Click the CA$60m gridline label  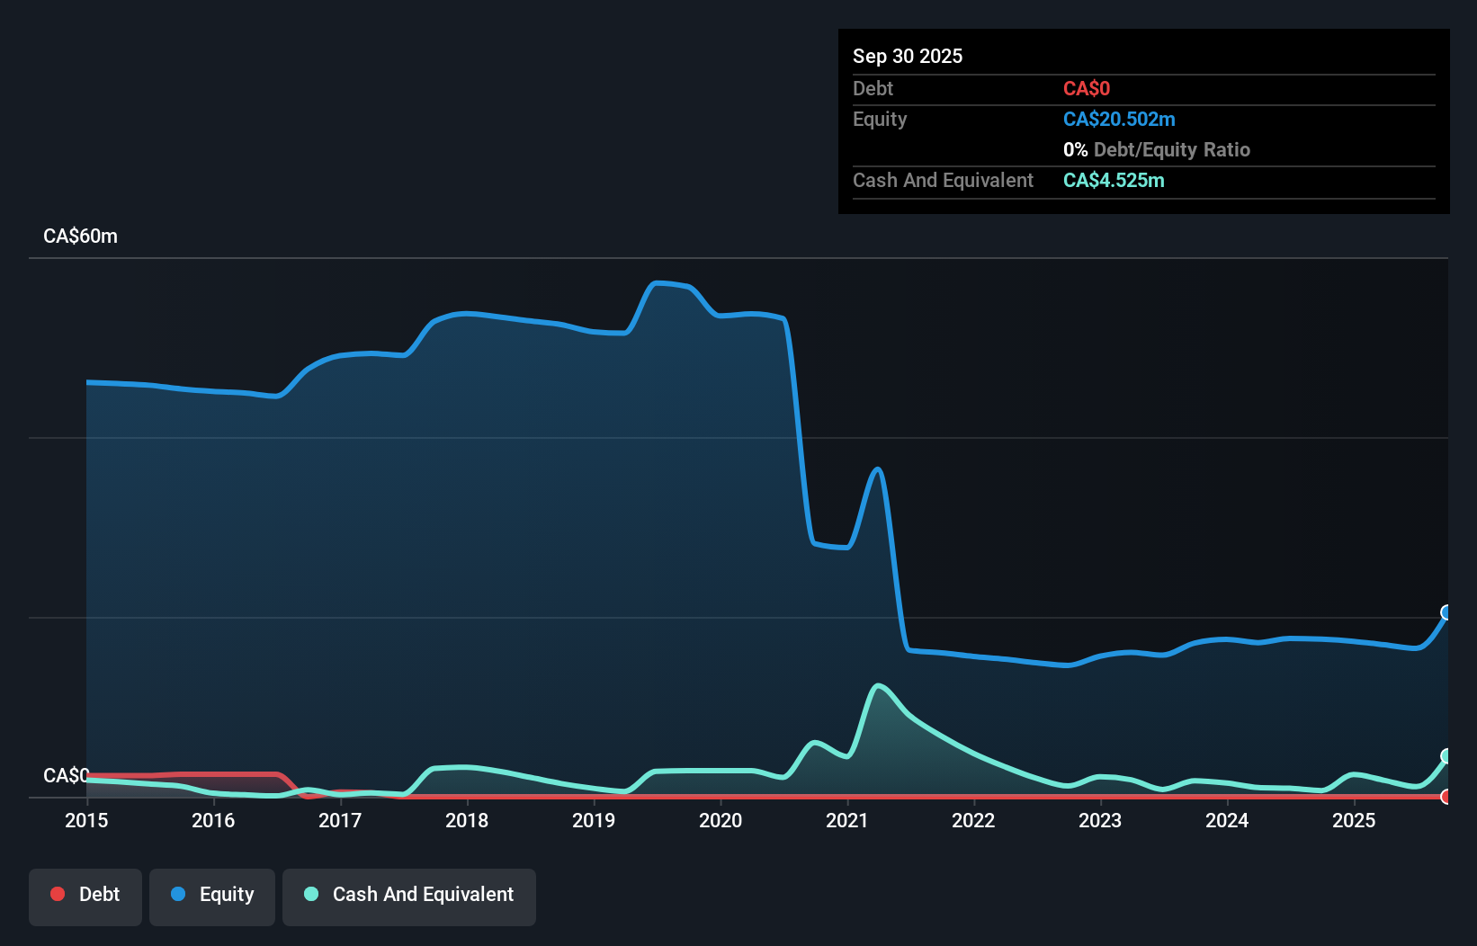(80, 236)
